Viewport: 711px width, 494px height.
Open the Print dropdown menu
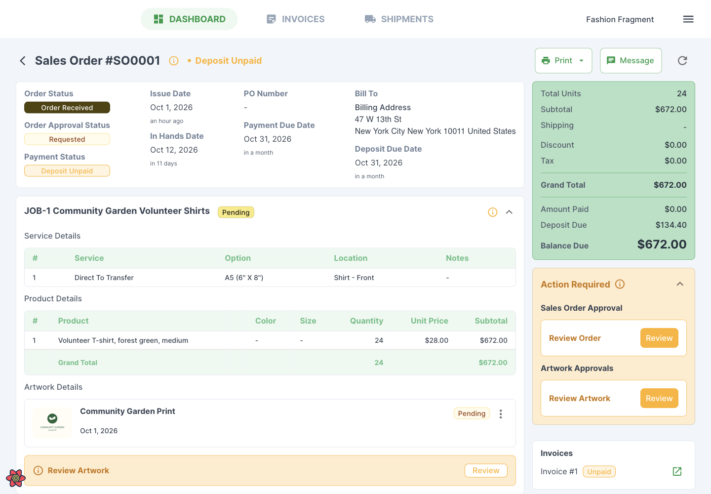(563, 61)
